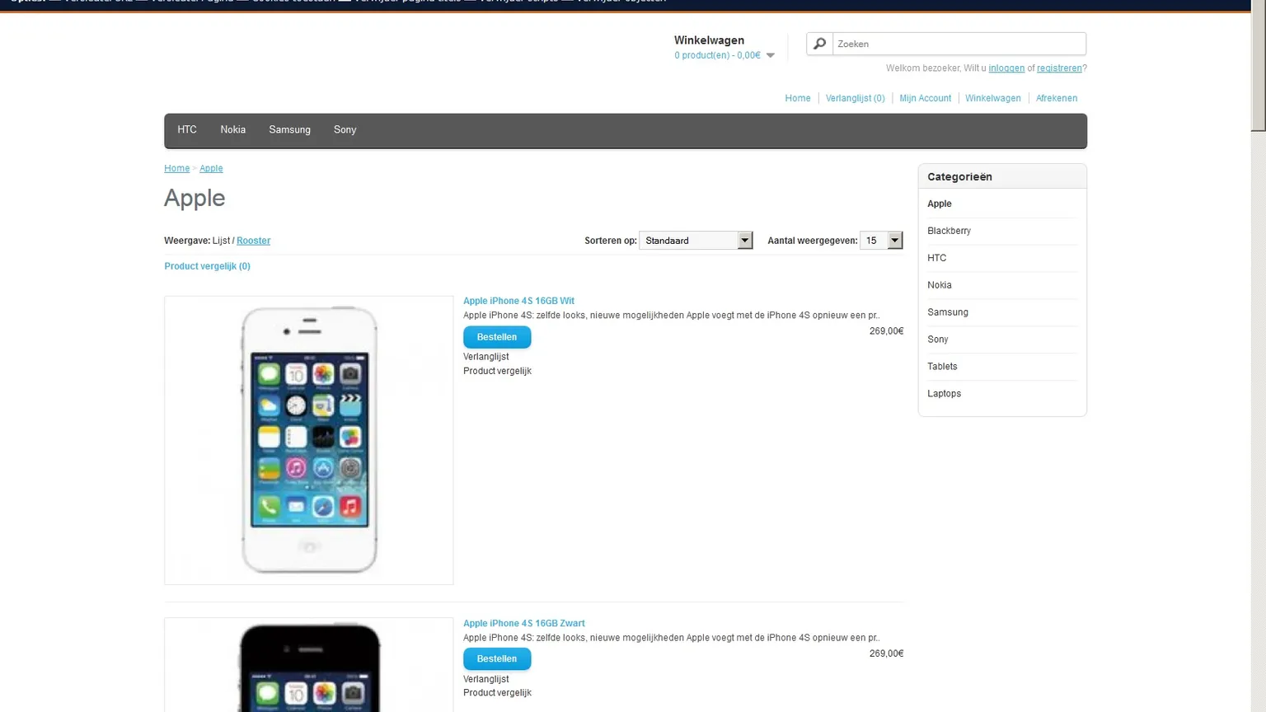Click Bestellen for iPhone 4S Zwart
The width and height of the screenshot is (1266, 712).
pos(496,659)
